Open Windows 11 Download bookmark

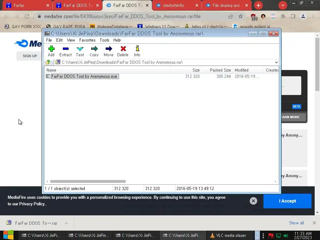tap(158, 27)
